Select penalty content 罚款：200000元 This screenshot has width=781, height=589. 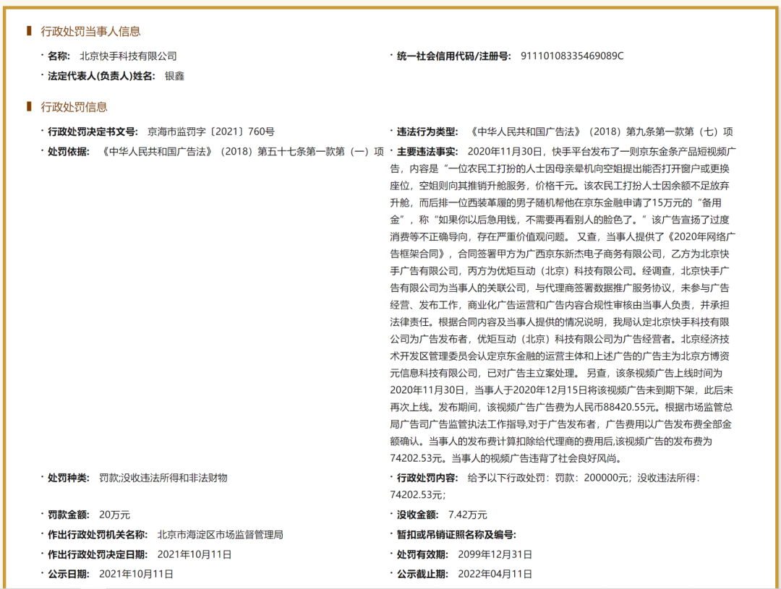[x=592, y=478]
